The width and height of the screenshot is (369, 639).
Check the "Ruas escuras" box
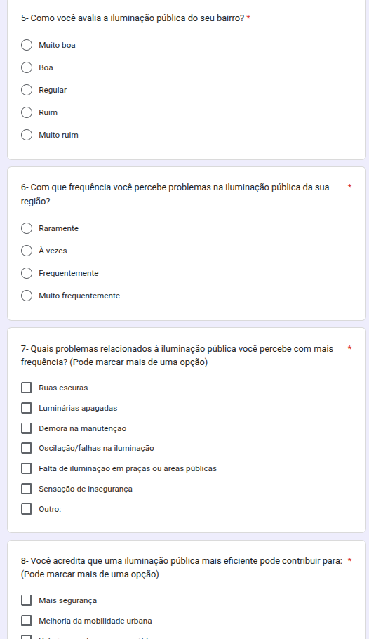pos(27,388)
